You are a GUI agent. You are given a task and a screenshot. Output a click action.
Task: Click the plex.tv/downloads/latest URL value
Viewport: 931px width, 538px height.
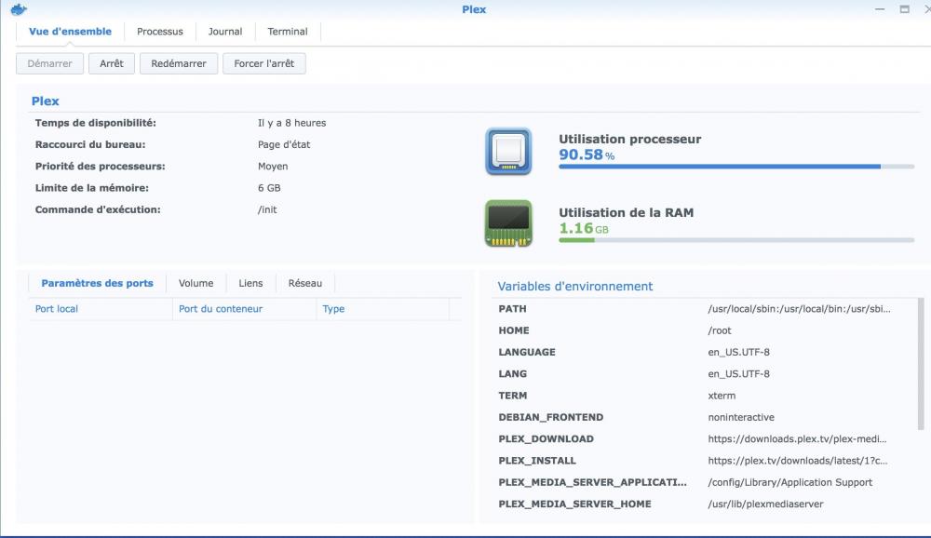798,461
